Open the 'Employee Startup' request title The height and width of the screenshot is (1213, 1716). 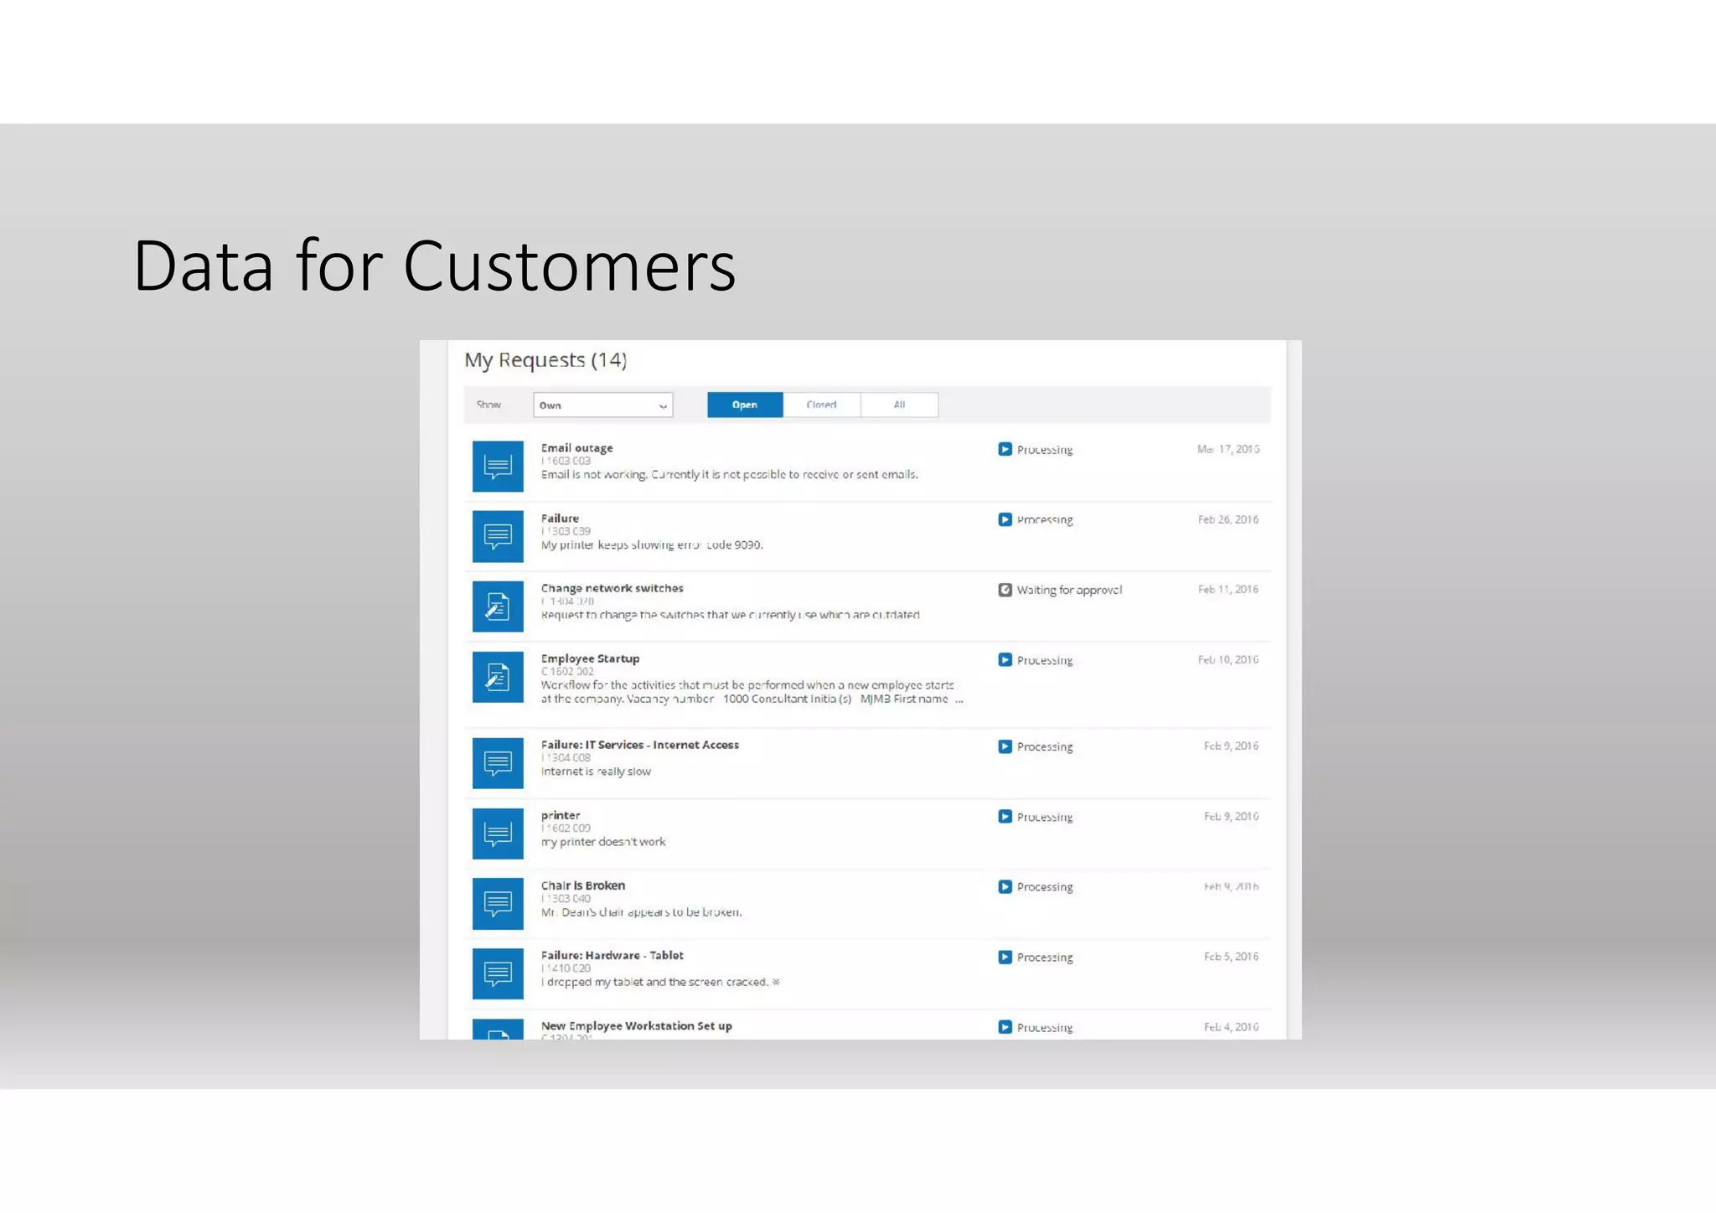[x=590, y=659]
